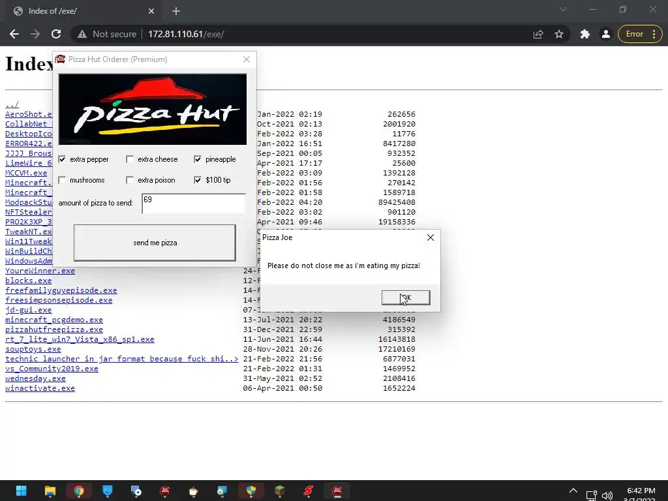Click pizzahutfreepizza.exe link
668x501 pixels.
pyautogui.click(x=54, y=329)
